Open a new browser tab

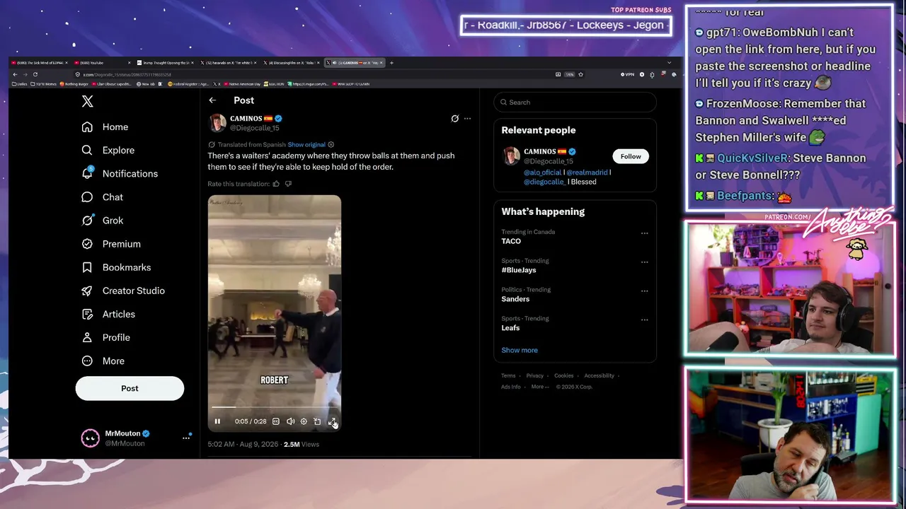[x=391, y=63]
